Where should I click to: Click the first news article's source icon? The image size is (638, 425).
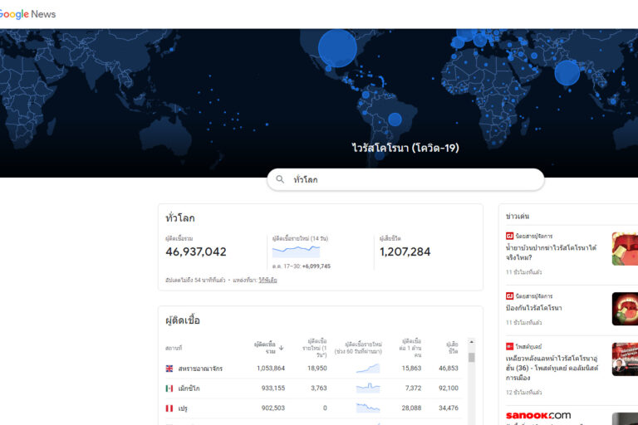(510, 237)
